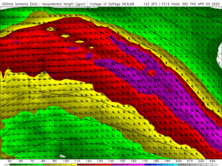The image size is (222, 166).
Task: Click the 70 value on the color scale
Action: [x=32, y=161]
